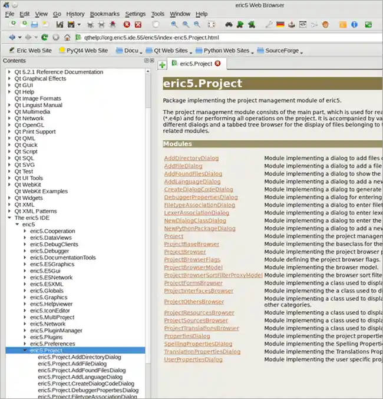Expand the Qt Widgets tree node
Screen dimensions: 383x399
[x=9, y=198]
